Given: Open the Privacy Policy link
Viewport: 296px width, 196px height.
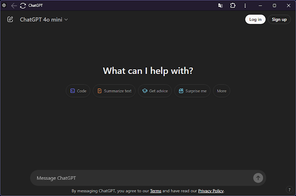Looking at the screenshot, I should [211, 191].
